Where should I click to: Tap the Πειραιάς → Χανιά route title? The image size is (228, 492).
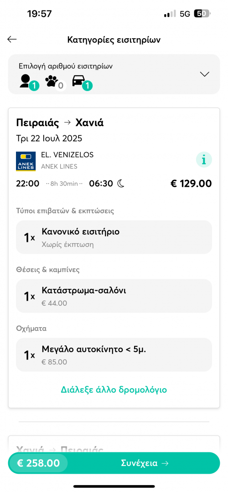(x=60, y=123)
